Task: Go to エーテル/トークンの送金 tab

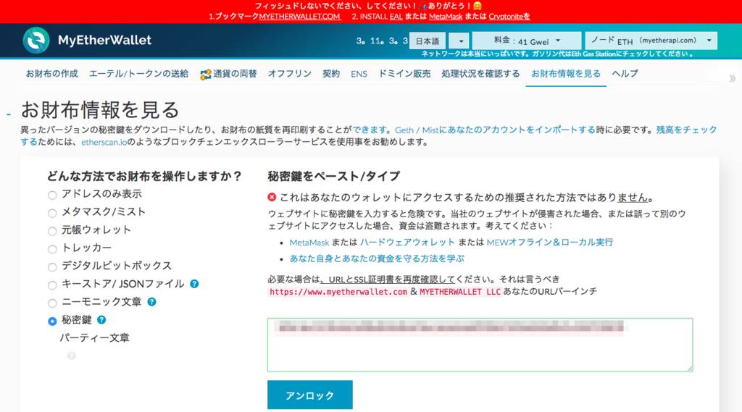Action: click(x=138, y=74)
